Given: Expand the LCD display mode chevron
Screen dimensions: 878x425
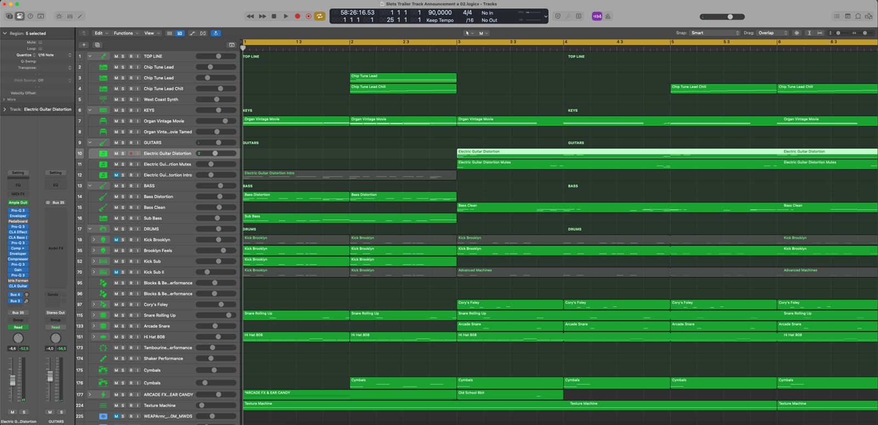Looking at the screenshot, I should (545, 16).
